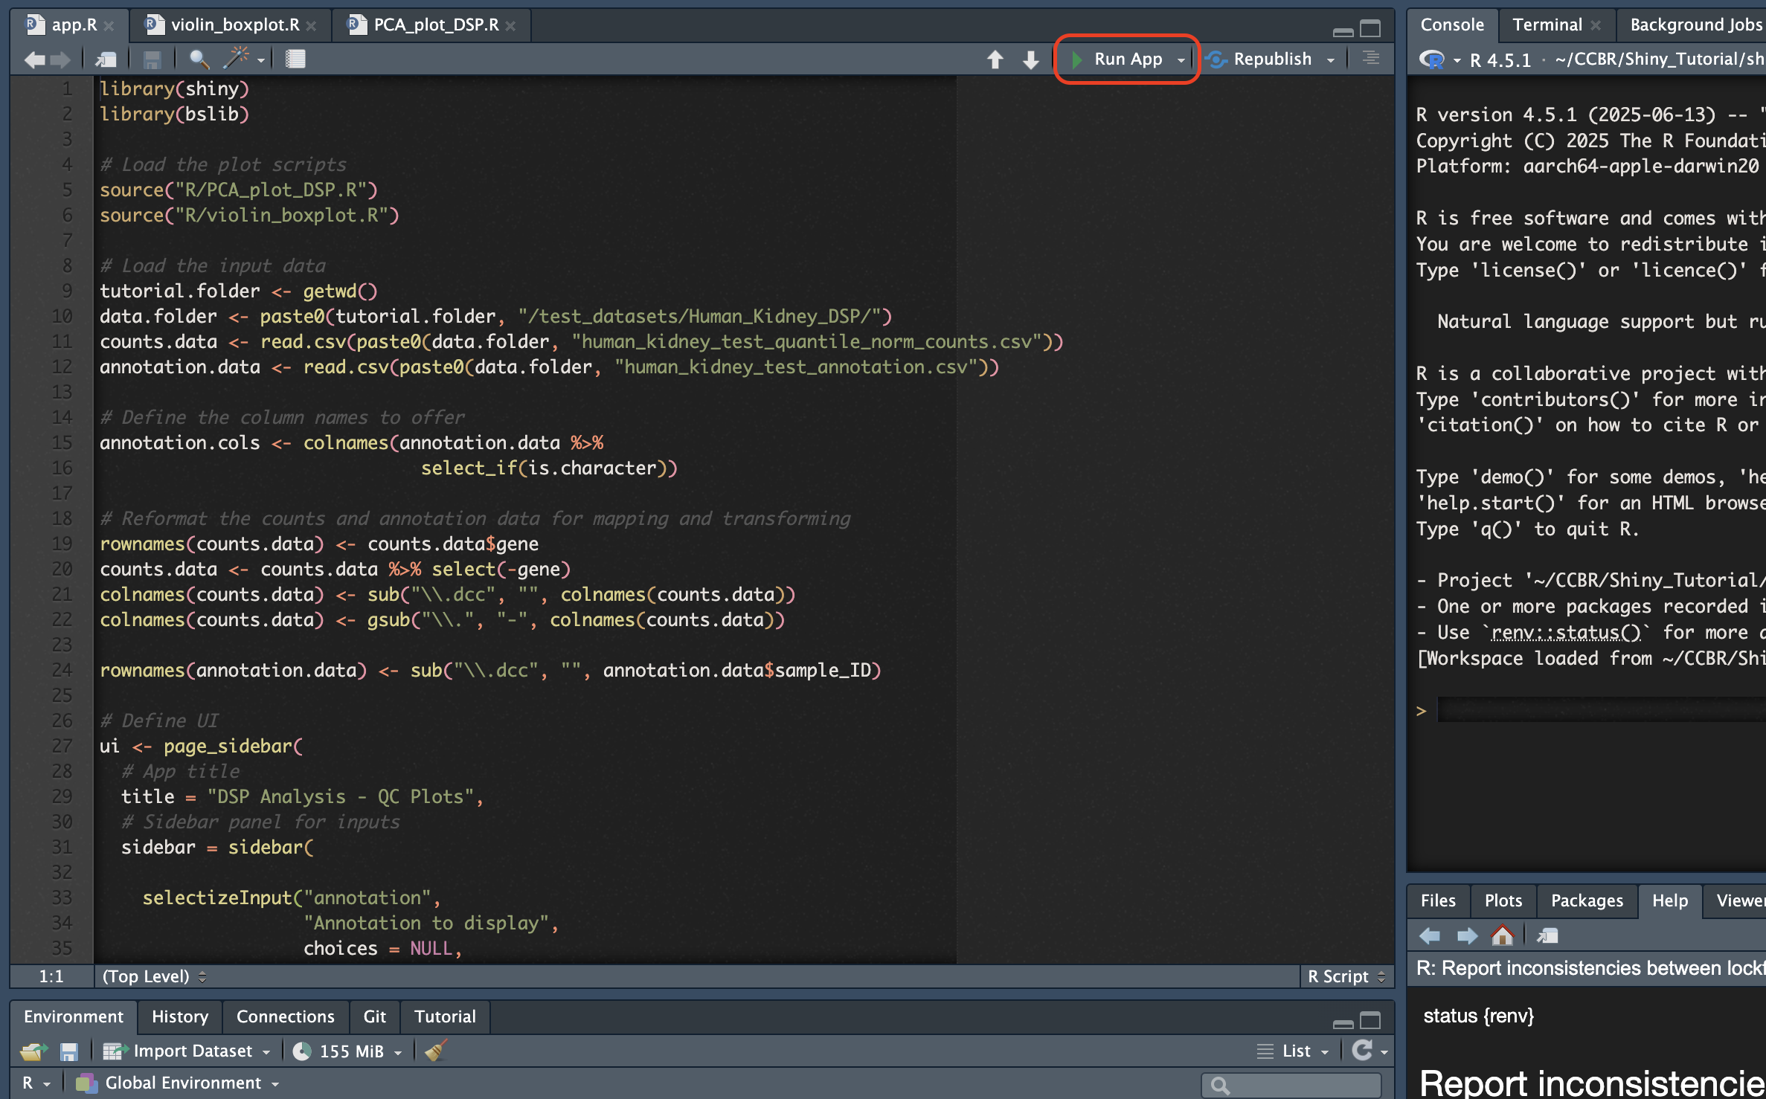The image size is (1766, 1099).
Task: Toggle the document outline icon
Action: click(1371, 59)
